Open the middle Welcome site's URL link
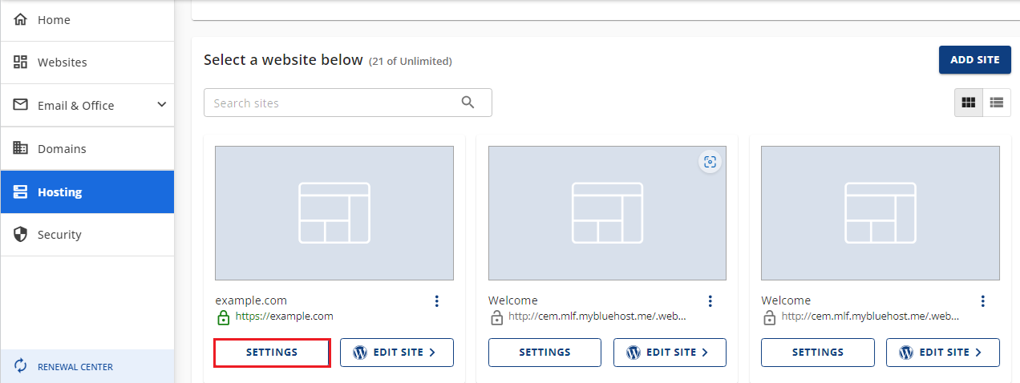 [x=597, y=316]
